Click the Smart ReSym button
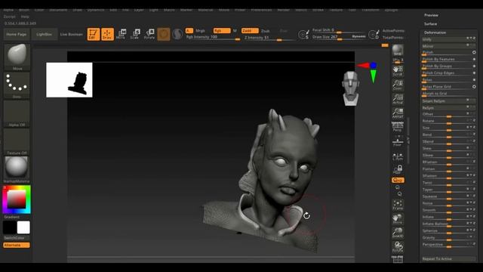 pyautogui.click(x=449, y=100)
